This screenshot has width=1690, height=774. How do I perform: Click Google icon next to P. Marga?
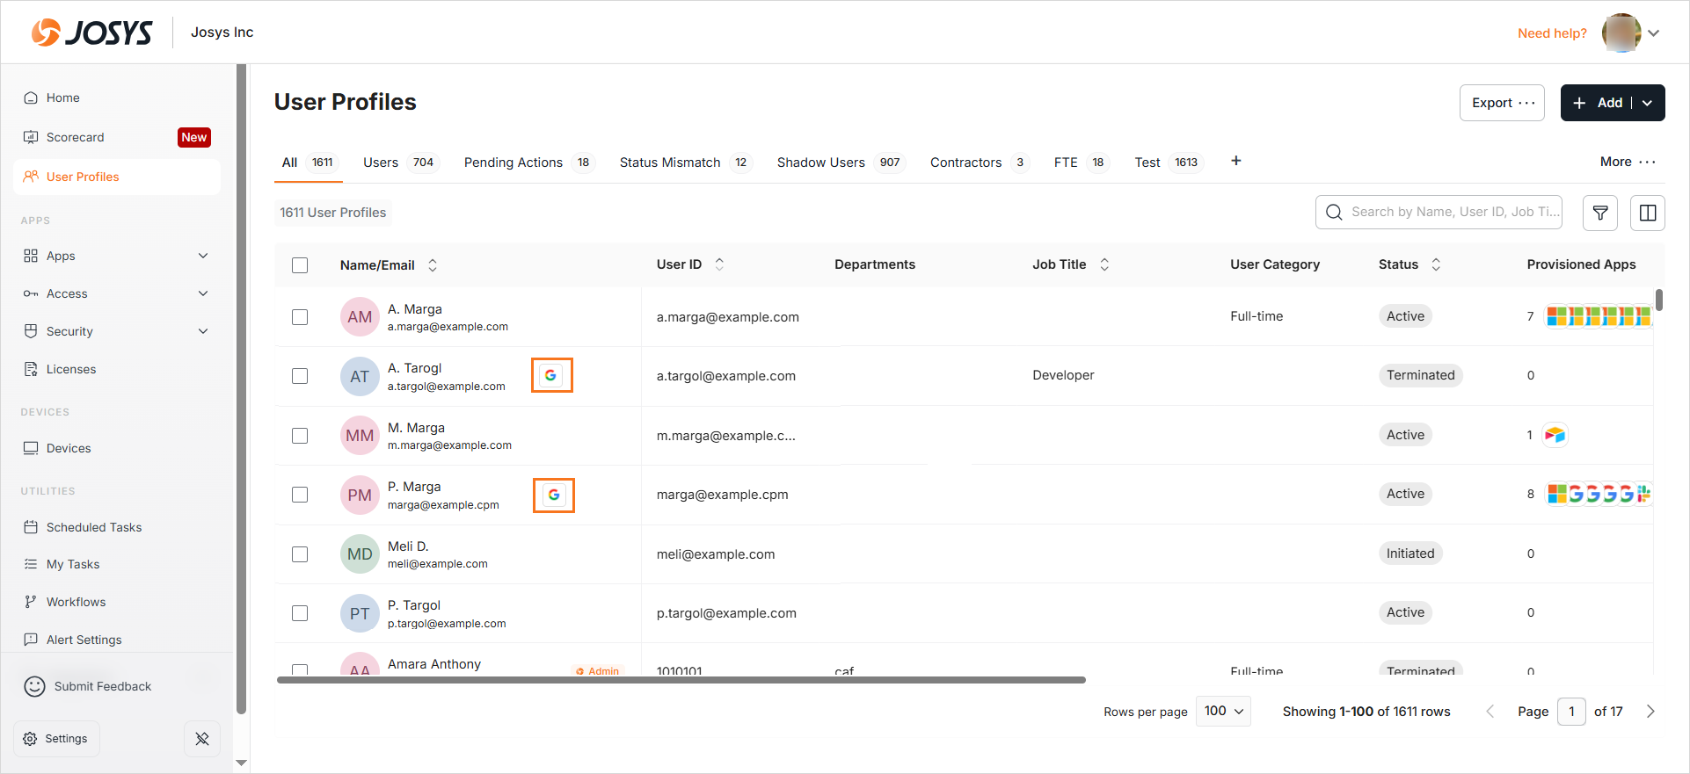(x=553, y=496)
